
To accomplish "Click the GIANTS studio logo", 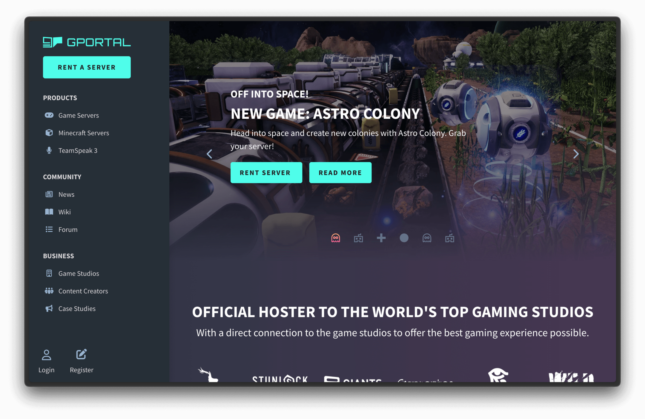I will click(353, 379).
